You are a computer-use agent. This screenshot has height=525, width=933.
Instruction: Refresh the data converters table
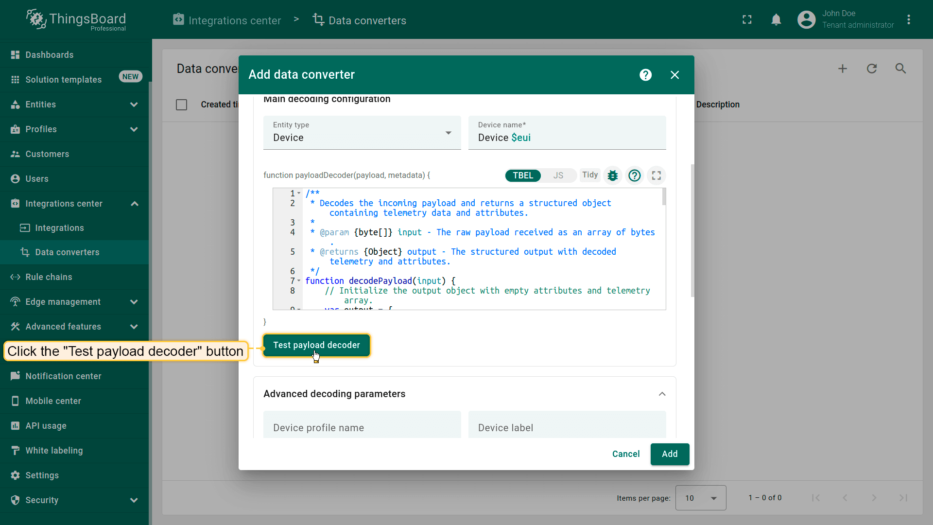click(x=872, y=69)
